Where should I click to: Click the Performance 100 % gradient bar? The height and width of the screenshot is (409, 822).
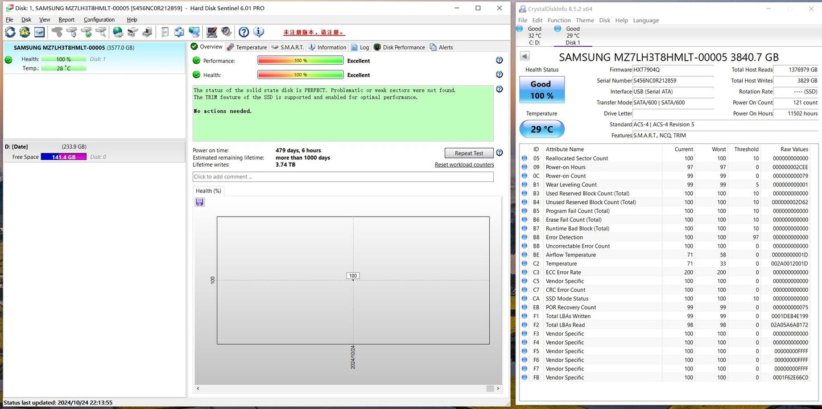point(300,60)
